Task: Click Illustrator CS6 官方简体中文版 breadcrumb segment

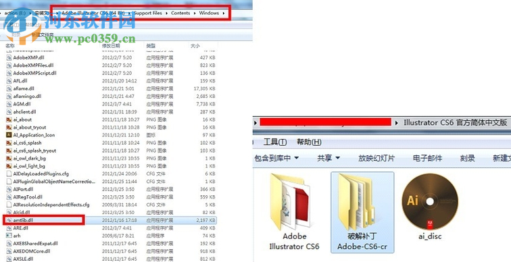Action: coord(456,123)
